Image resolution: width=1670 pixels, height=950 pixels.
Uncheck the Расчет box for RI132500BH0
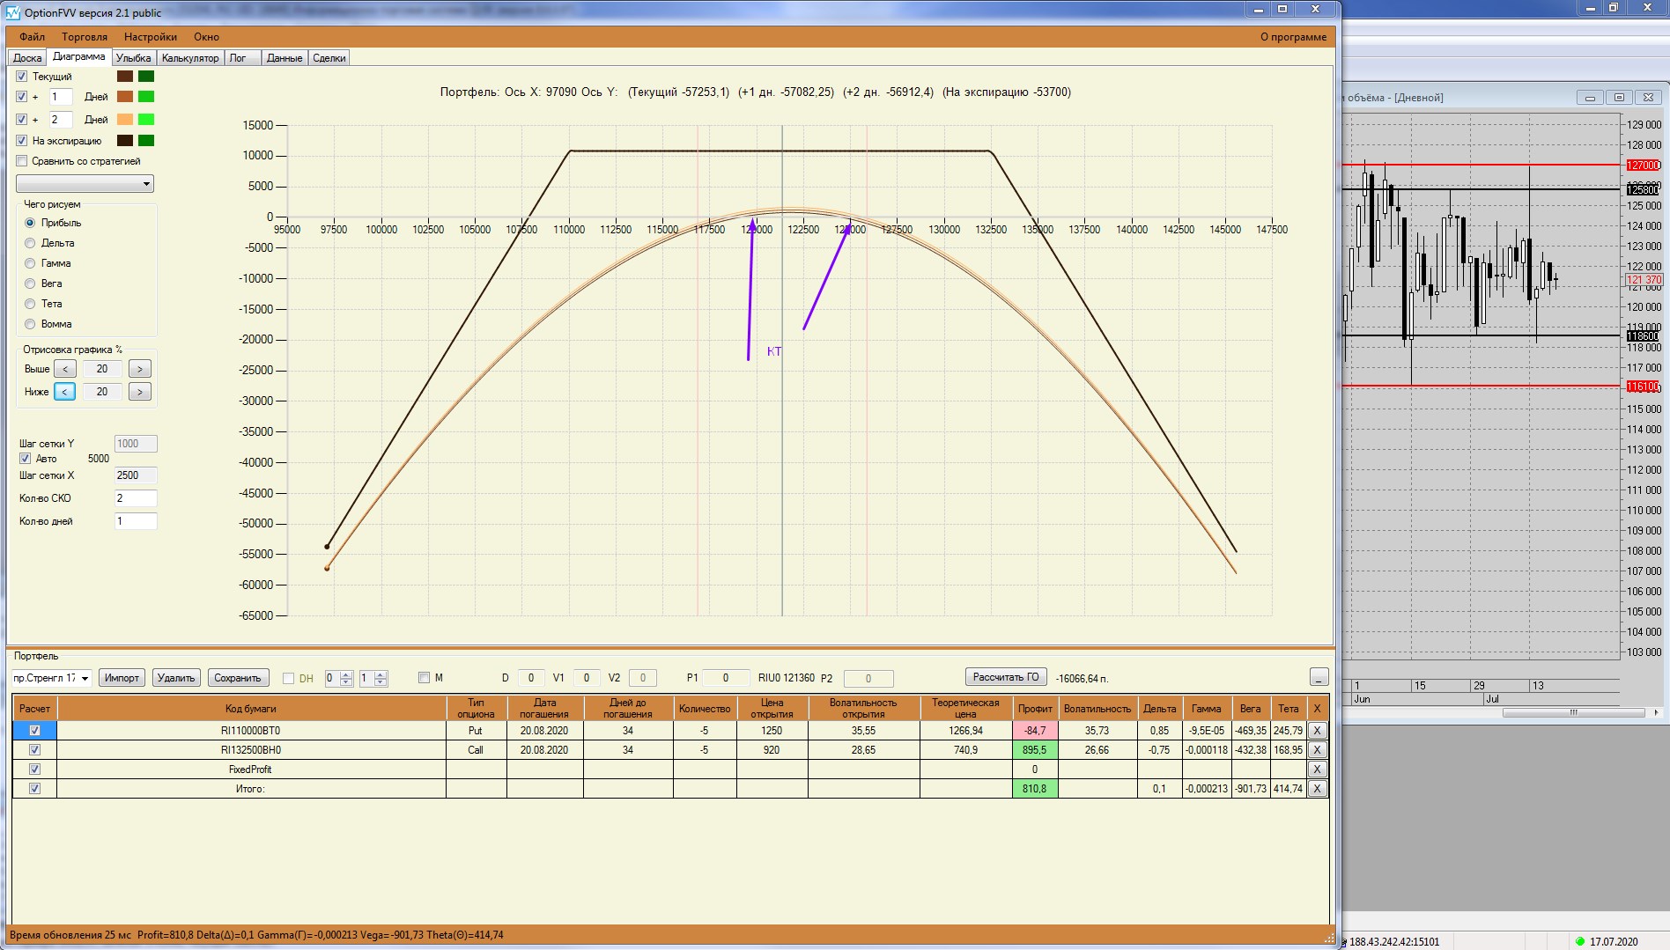(34, 750)
